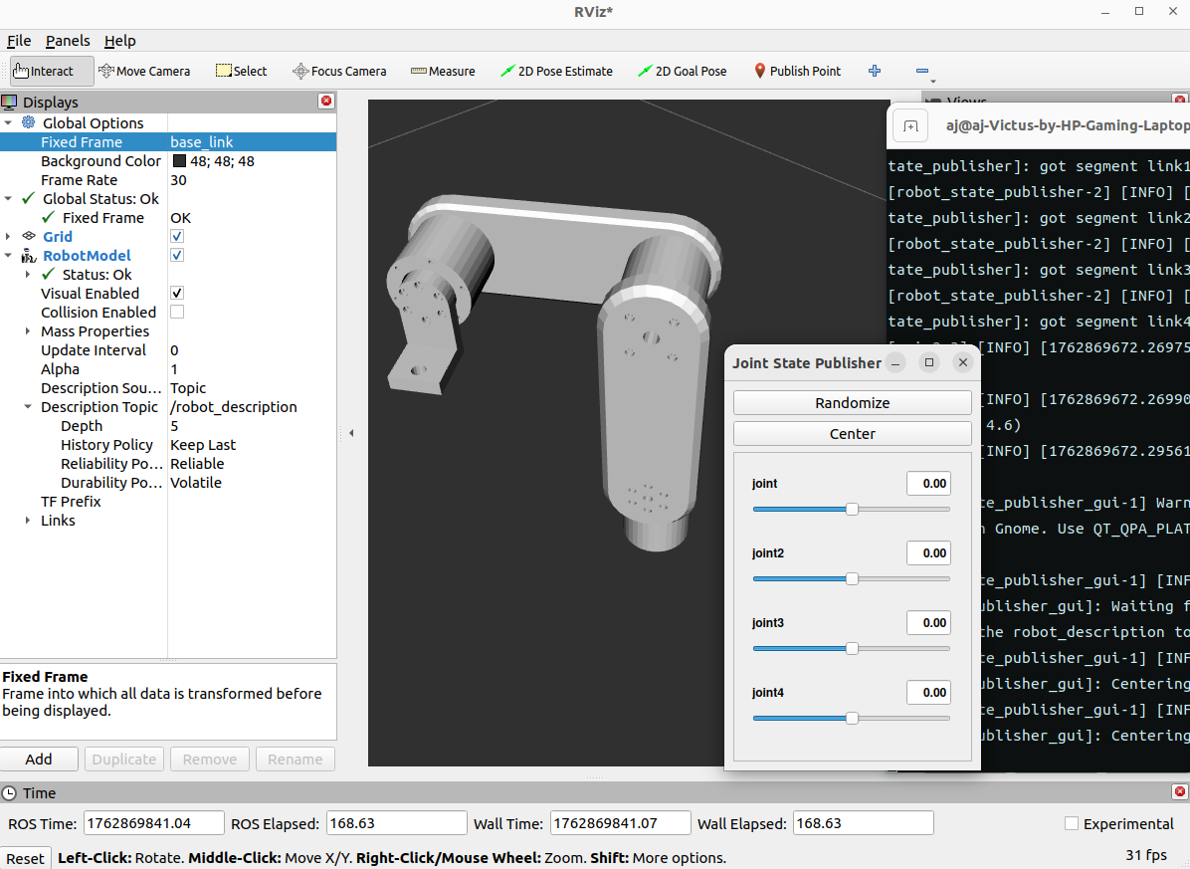Click the blue minus remove-tool icon
Screen dimensions: 1190x869
[922, 71]
